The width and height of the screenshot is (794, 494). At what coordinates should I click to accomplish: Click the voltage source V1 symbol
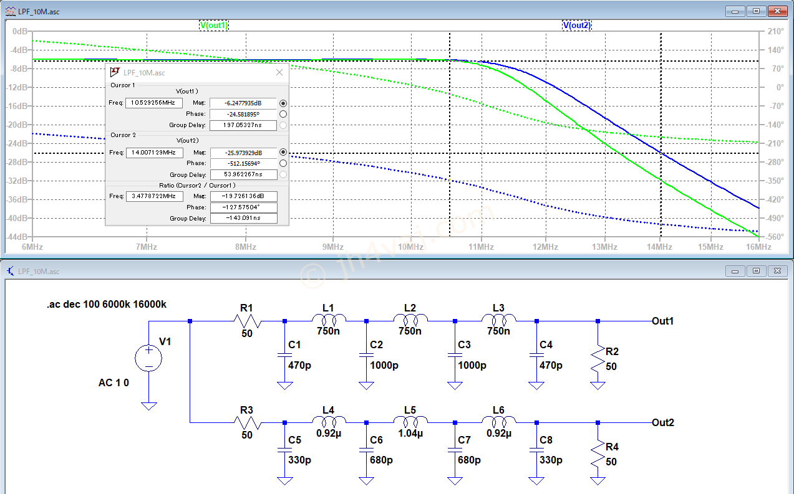(149, 358)
